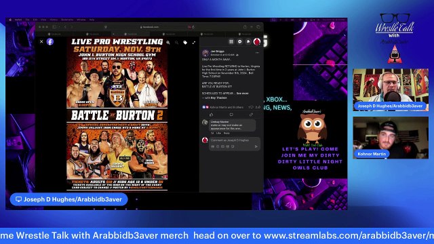Enter fullscreen view of the photo

[194, 43]
